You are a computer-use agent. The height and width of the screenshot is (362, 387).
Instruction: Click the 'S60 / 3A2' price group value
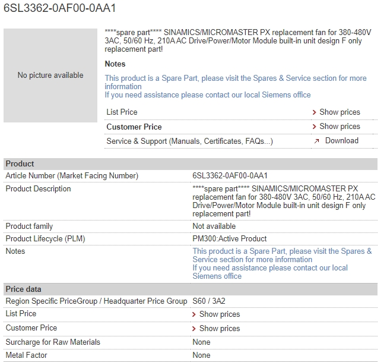209,301
